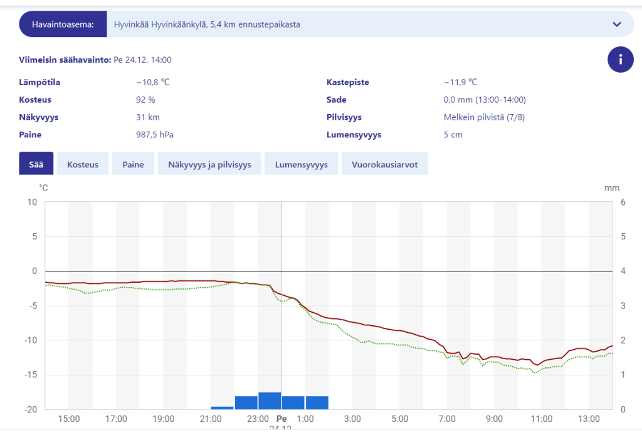Click the small precipitation bar at 21:00
This screenshot has width=642, height=435.
pos(223,407)
